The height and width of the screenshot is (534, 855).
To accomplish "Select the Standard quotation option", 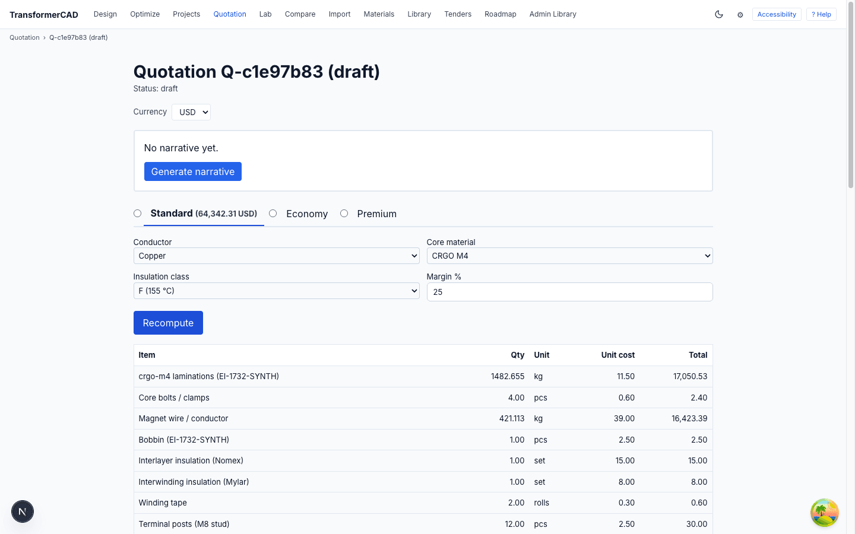I will click(x=137, y=214).
